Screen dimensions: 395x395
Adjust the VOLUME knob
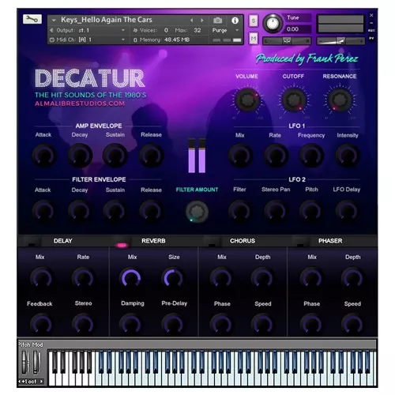(247, 100)
